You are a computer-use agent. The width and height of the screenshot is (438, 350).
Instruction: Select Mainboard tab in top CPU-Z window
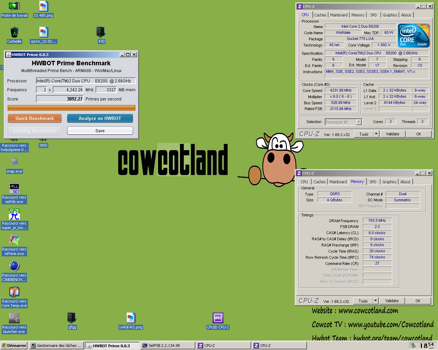point(338,15)
